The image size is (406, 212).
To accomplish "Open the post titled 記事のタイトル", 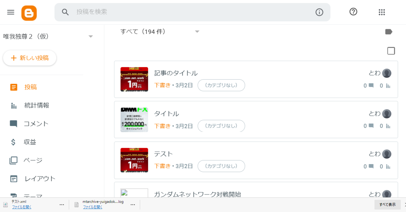I will (x=176, y=73).
